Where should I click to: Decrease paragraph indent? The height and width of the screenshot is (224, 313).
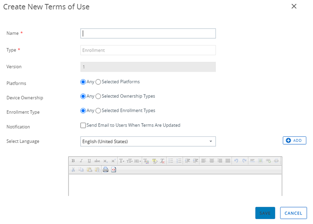187,161
